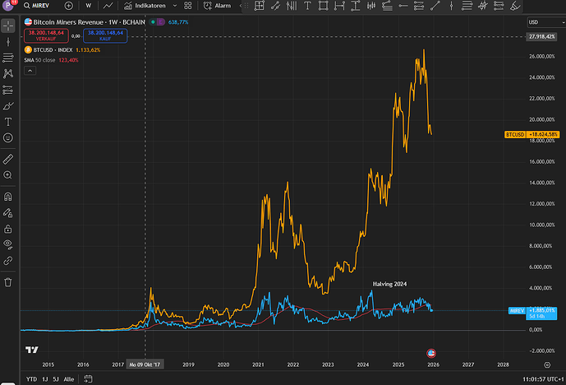The height and width of the screenshot is (385, 566).
Task: Click the TradingView logo on chart
Action: [32, 350]
